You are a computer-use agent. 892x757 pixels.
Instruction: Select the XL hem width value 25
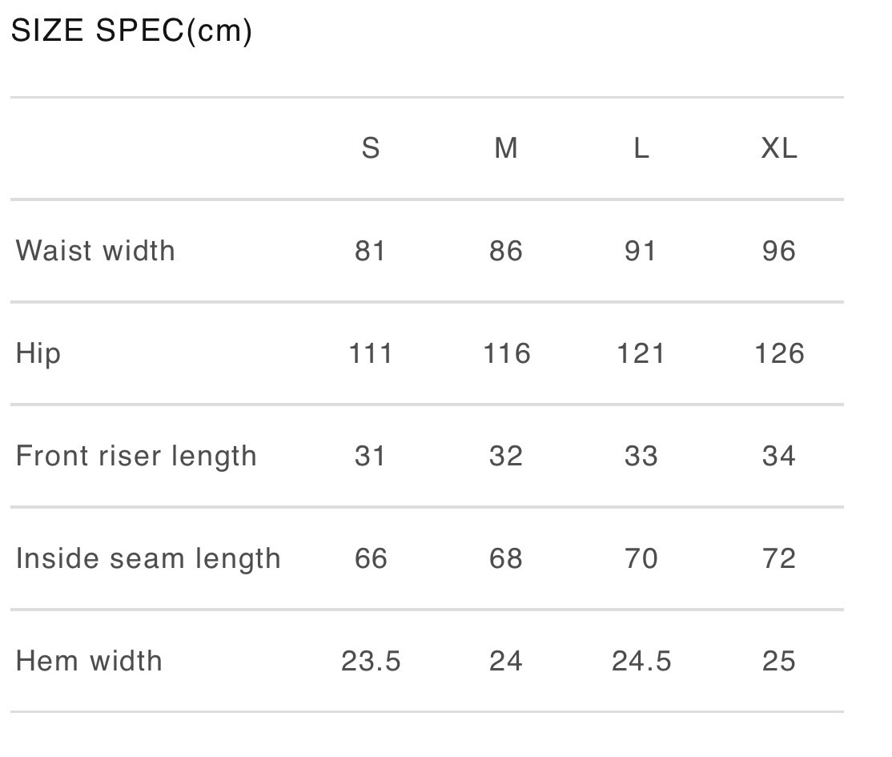click(779, 661)
